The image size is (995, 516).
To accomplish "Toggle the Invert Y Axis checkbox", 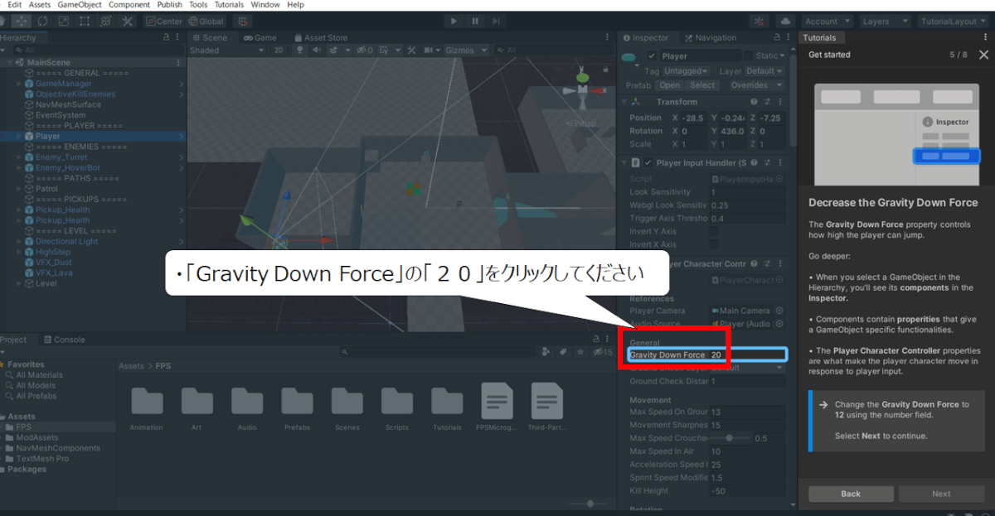I will [x=715, y=232].
